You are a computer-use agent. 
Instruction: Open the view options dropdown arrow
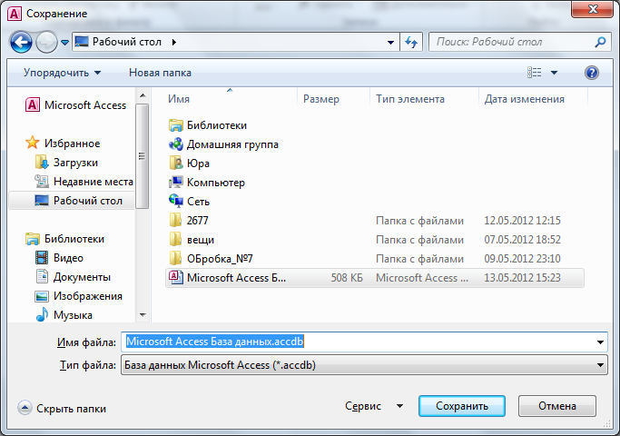click(x=554, y=73)
